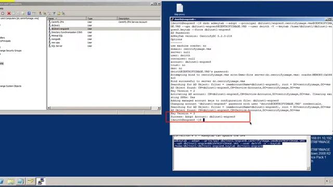Open the ldap proxy desktop file icon

(180, 9)
